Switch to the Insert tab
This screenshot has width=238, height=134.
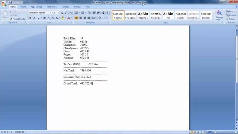coord(23,7)
